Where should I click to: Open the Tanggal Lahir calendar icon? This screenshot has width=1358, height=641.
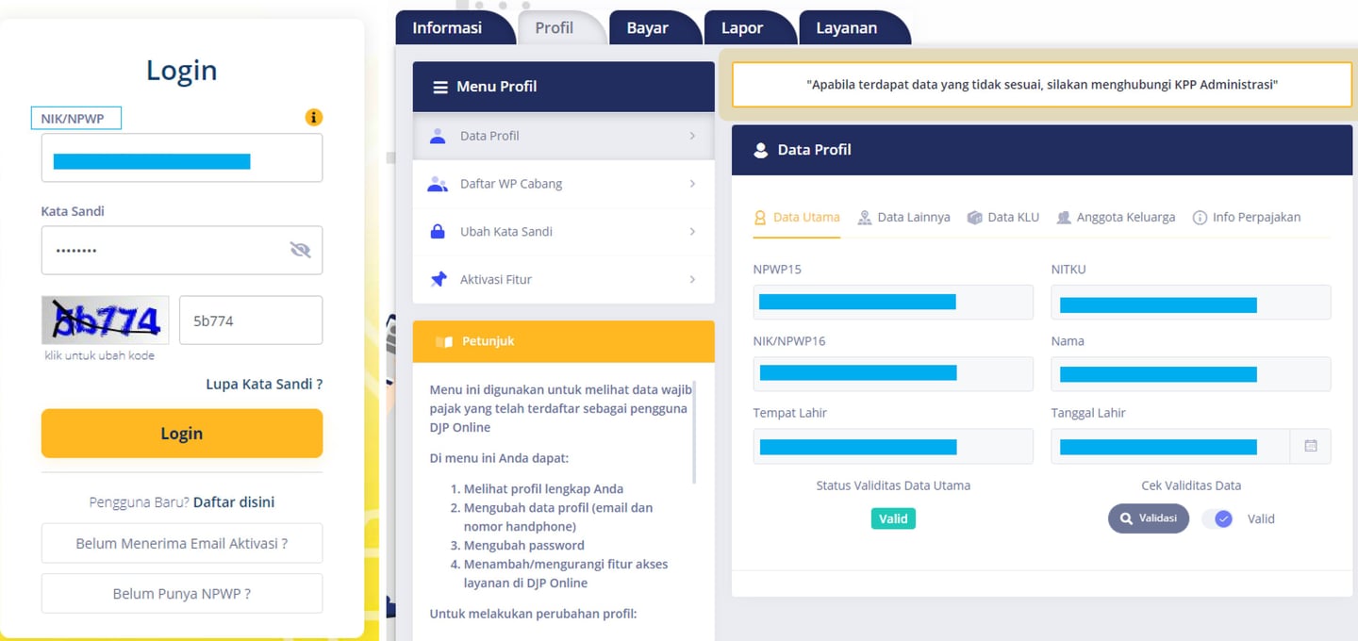1311,446
